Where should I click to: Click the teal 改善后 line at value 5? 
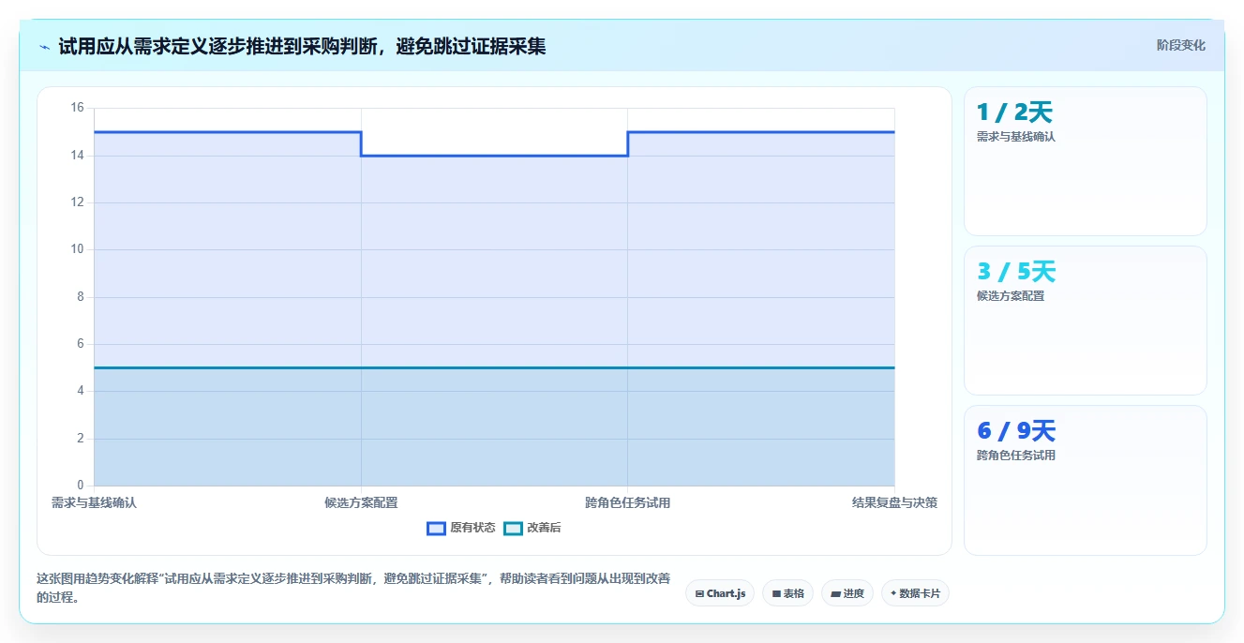coord(494,367)
